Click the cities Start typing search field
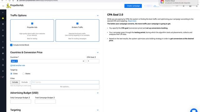 (65, 82)
